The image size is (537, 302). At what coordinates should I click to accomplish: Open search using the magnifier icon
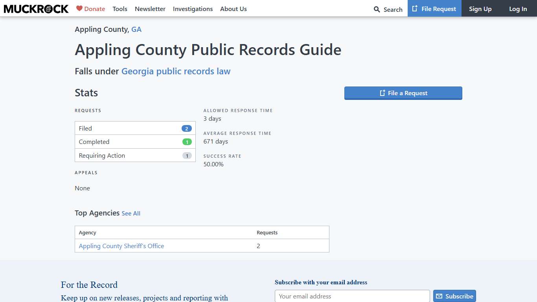pos(377,9)
